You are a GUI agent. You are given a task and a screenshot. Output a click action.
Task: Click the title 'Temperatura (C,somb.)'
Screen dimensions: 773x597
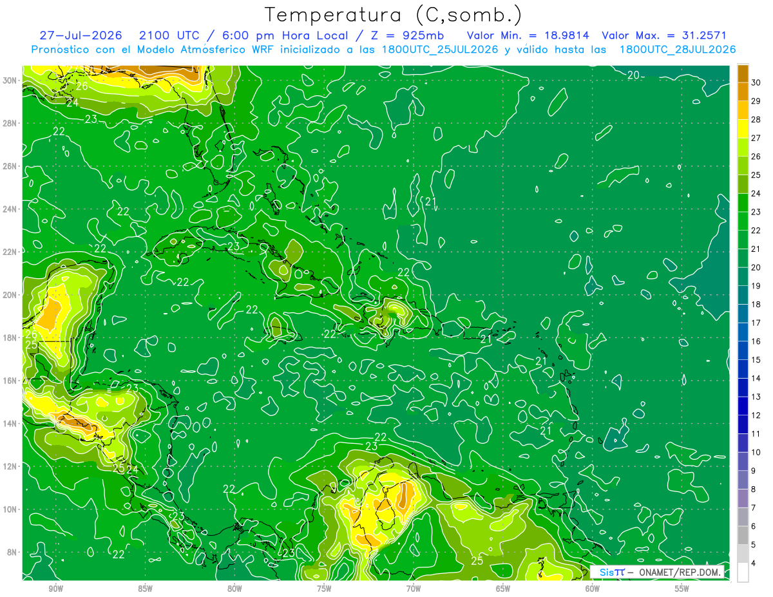(x=394, y=15)
